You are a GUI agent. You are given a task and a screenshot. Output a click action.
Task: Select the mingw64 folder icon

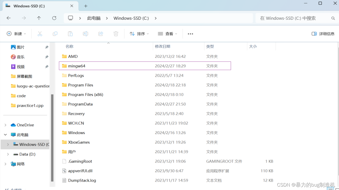point(64,66)
